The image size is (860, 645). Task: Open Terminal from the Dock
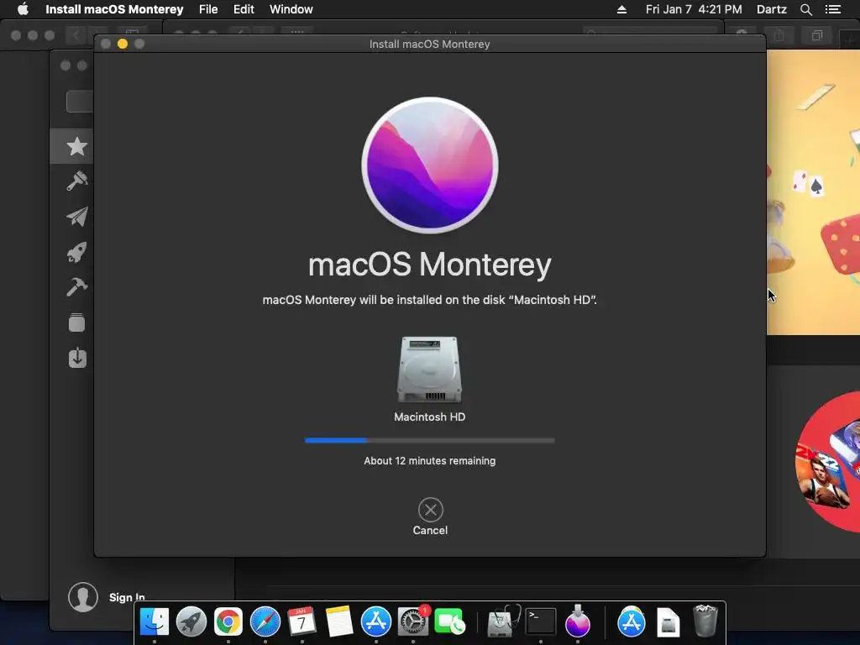[541, 622]
